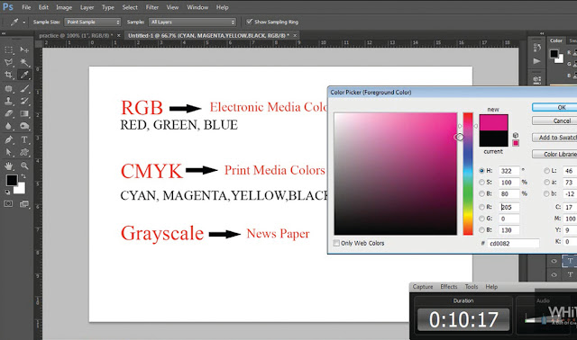Open the Filter menu
Screen dimensions: 577x340
(x=152, y=7)
